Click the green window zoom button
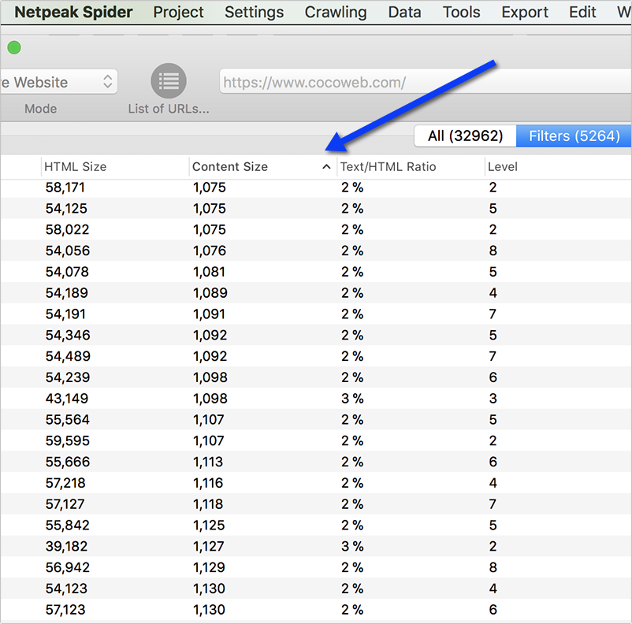 [x=14, y=47]
